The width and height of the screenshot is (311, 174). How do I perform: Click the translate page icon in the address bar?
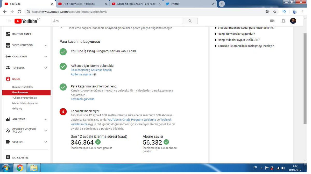pyautogui.click(x=268, y=12)
